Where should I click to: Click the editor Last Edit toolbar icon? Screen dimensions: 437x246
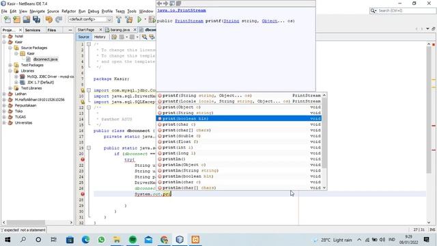114,37
